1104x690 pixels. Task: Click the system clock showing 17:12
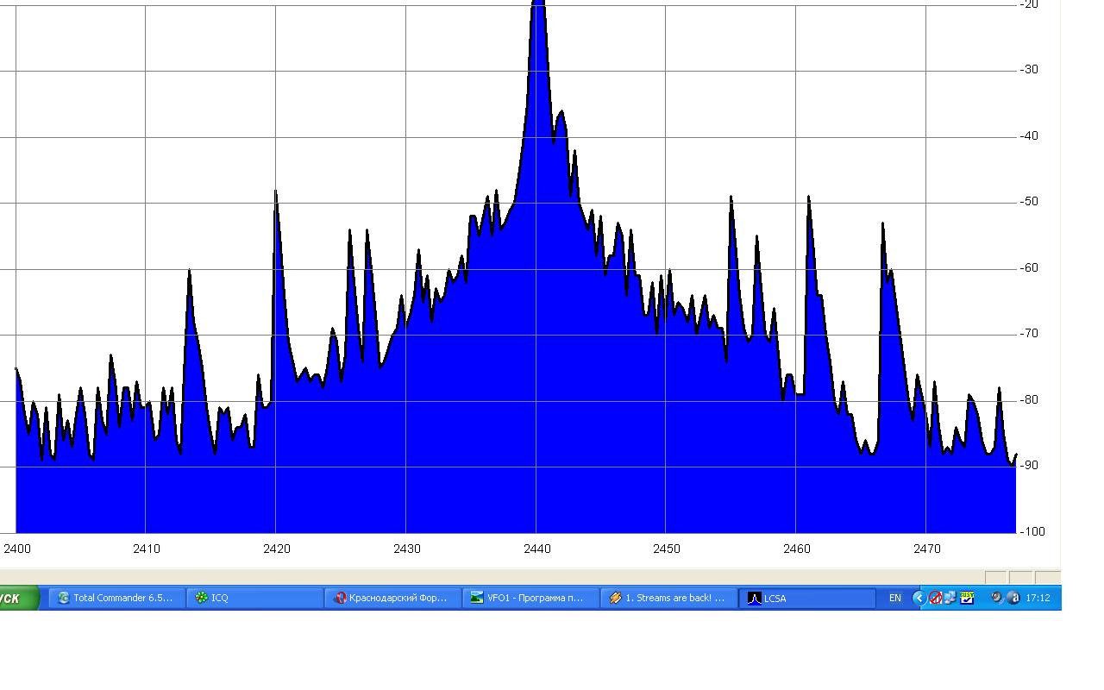click(x=1038, y=598)
